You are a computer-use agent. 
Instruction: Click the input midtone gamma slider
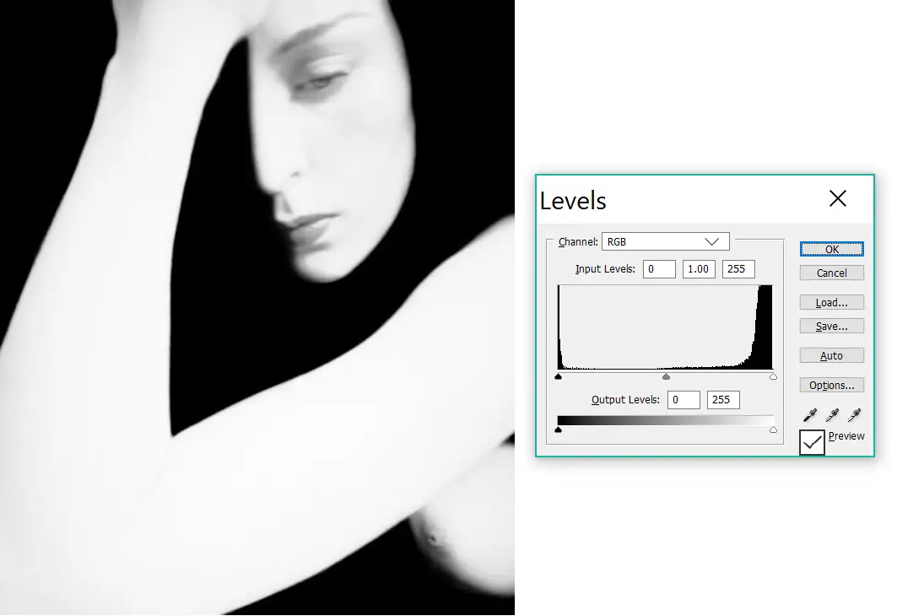tap(666, 376)
